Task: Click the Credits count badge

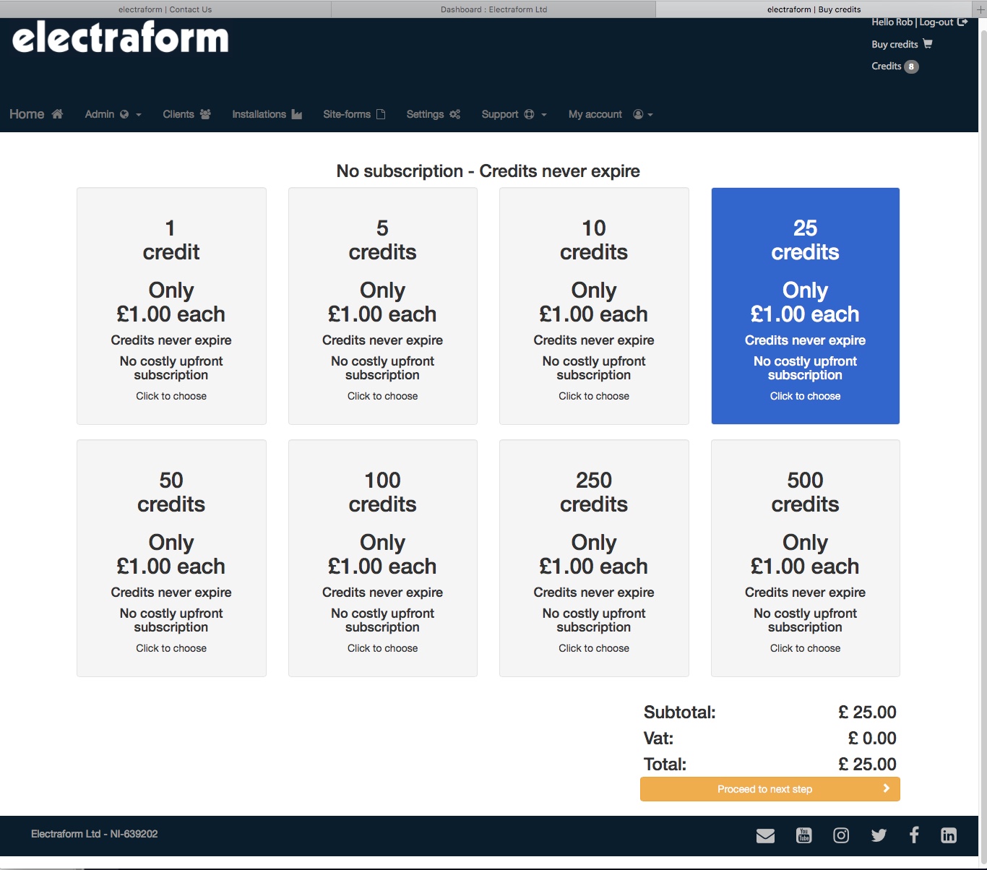Action: click(x=912, y=66)
